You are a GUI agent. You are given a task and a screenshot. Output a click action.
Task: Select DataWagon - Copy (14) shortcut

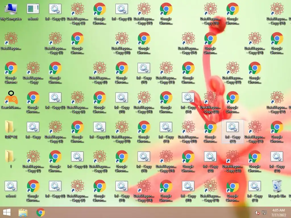pos(144,191)
